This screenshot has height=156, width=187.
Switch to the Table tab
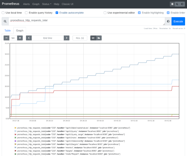point(7,31)
